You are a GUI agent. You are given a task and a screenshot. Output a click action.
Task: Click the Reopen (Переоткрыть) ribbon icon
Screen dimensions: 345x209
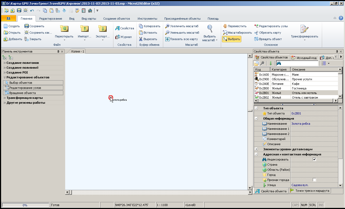(x=64, y=29)
